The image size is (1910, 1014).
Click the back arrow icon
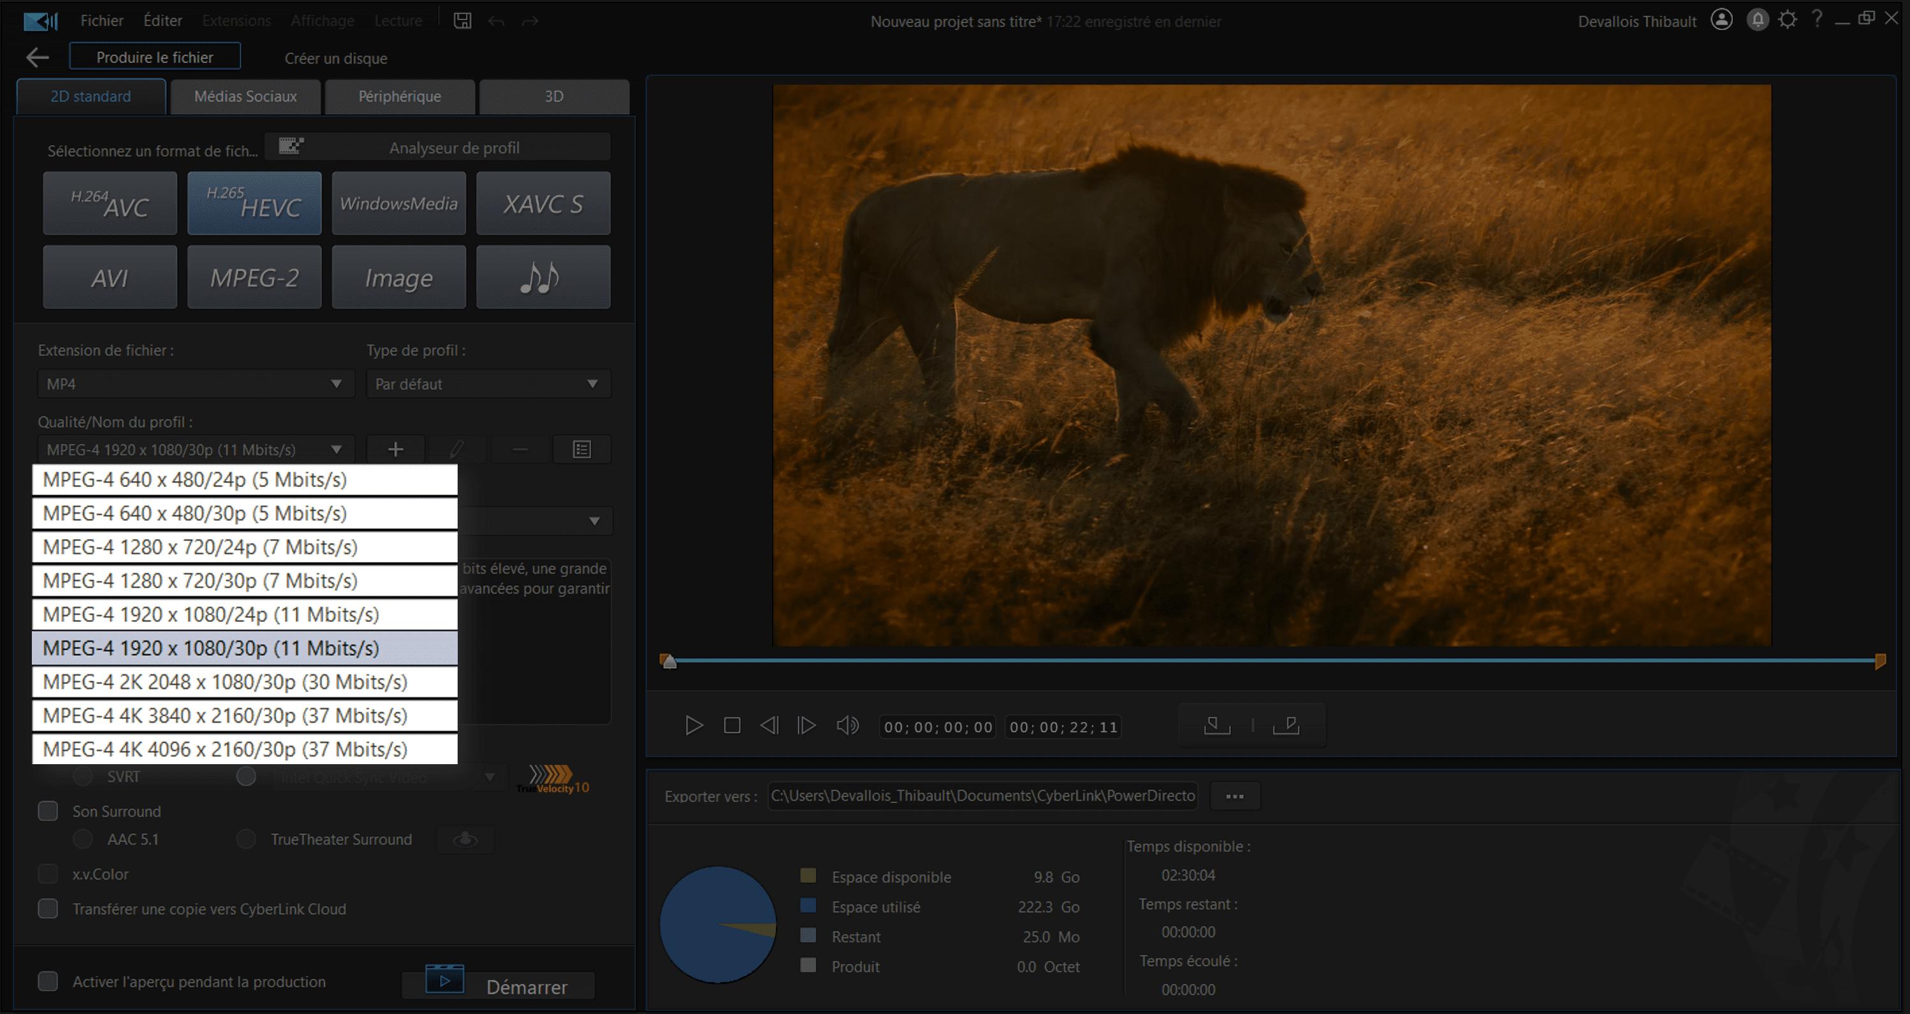(37, 57)
